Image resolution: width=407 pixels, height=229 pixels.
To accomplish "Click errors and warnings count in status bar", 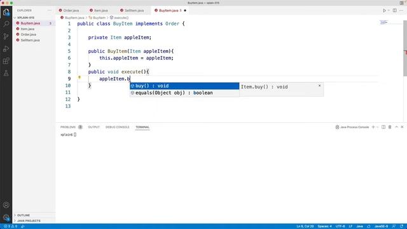I will tap(10, 226).
